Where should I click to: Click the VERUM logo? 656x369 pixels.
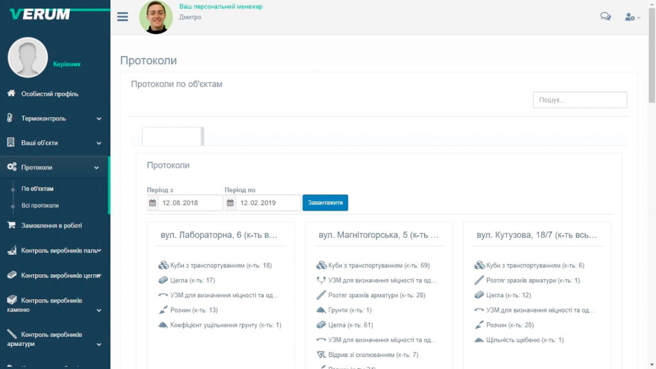pyautogui.click(x=40, y=14)
